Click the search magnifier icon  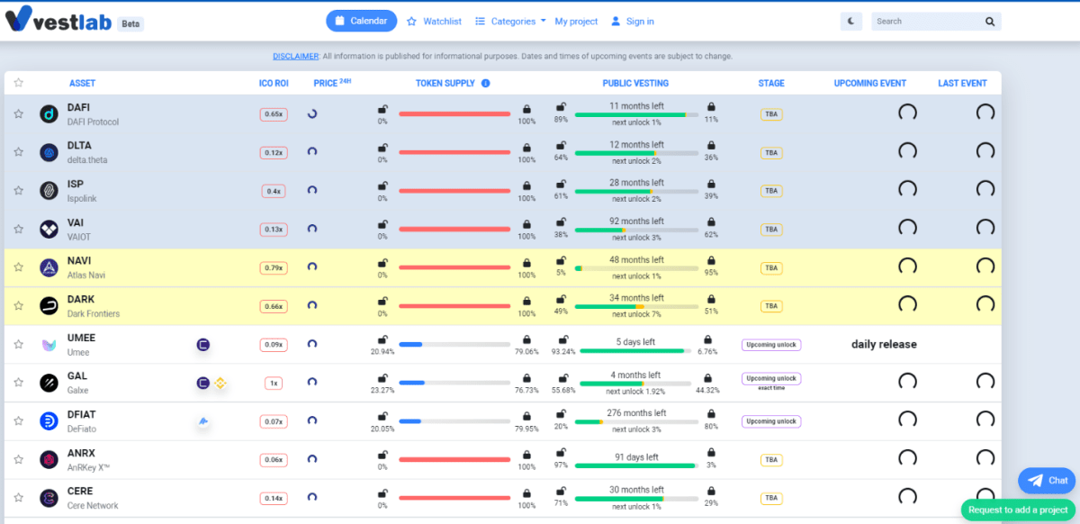pyautogui.click(x=990, y=22)
